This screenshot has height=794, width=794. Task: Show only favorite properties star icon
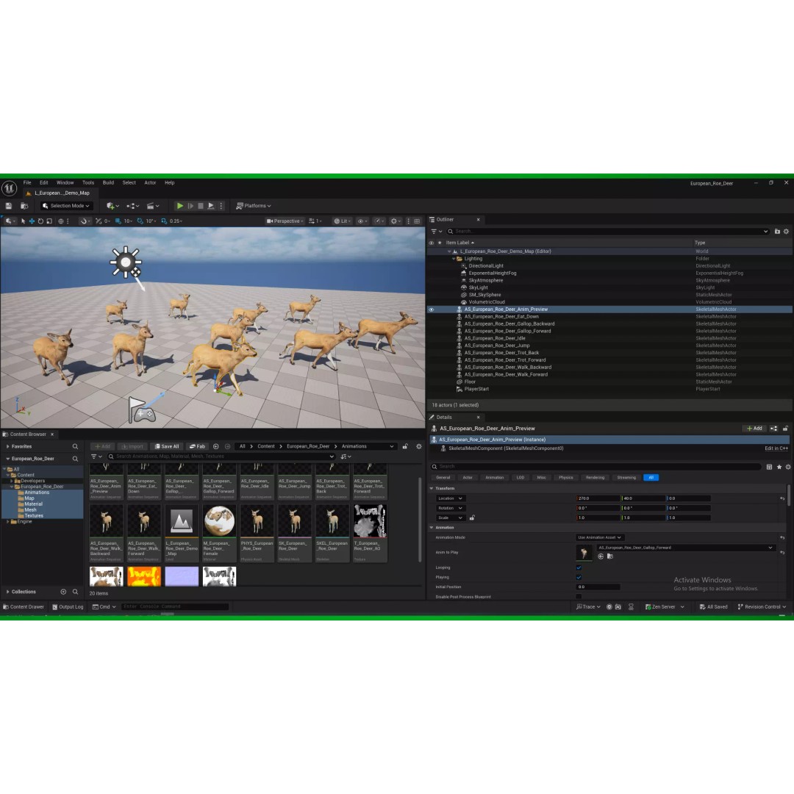[779, 467]
